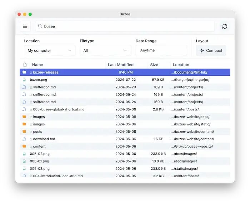
Task: Click the 2024-07-22 modified date
Action: (126, 80)
